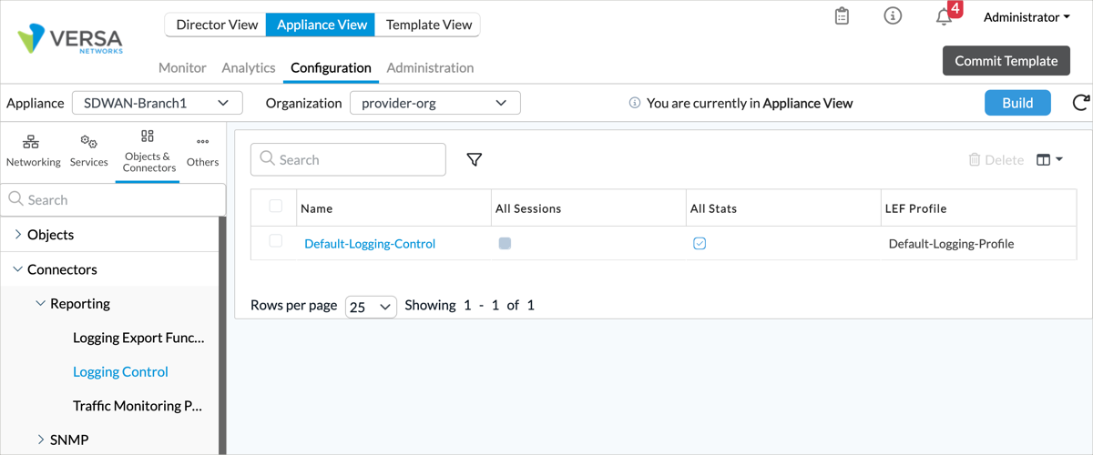The width and height of the screenshot is (1093, 455).
Task: Open the column layout chooser icon
Action: tap(1049, 160)
